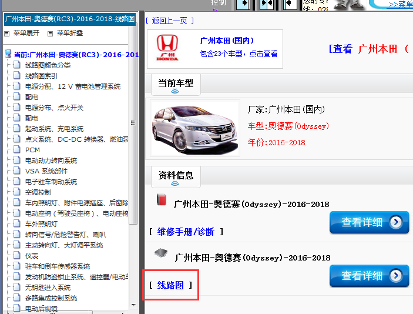The width and height of the screenshot is (413, 314).
Task: Click the 返回上一页 back link
Action: click(x=170, y=21)
